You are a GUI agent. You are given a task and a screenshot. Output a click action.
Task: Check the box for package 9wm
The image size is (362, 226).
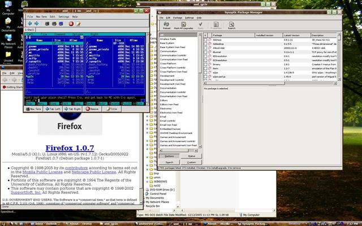205,68
